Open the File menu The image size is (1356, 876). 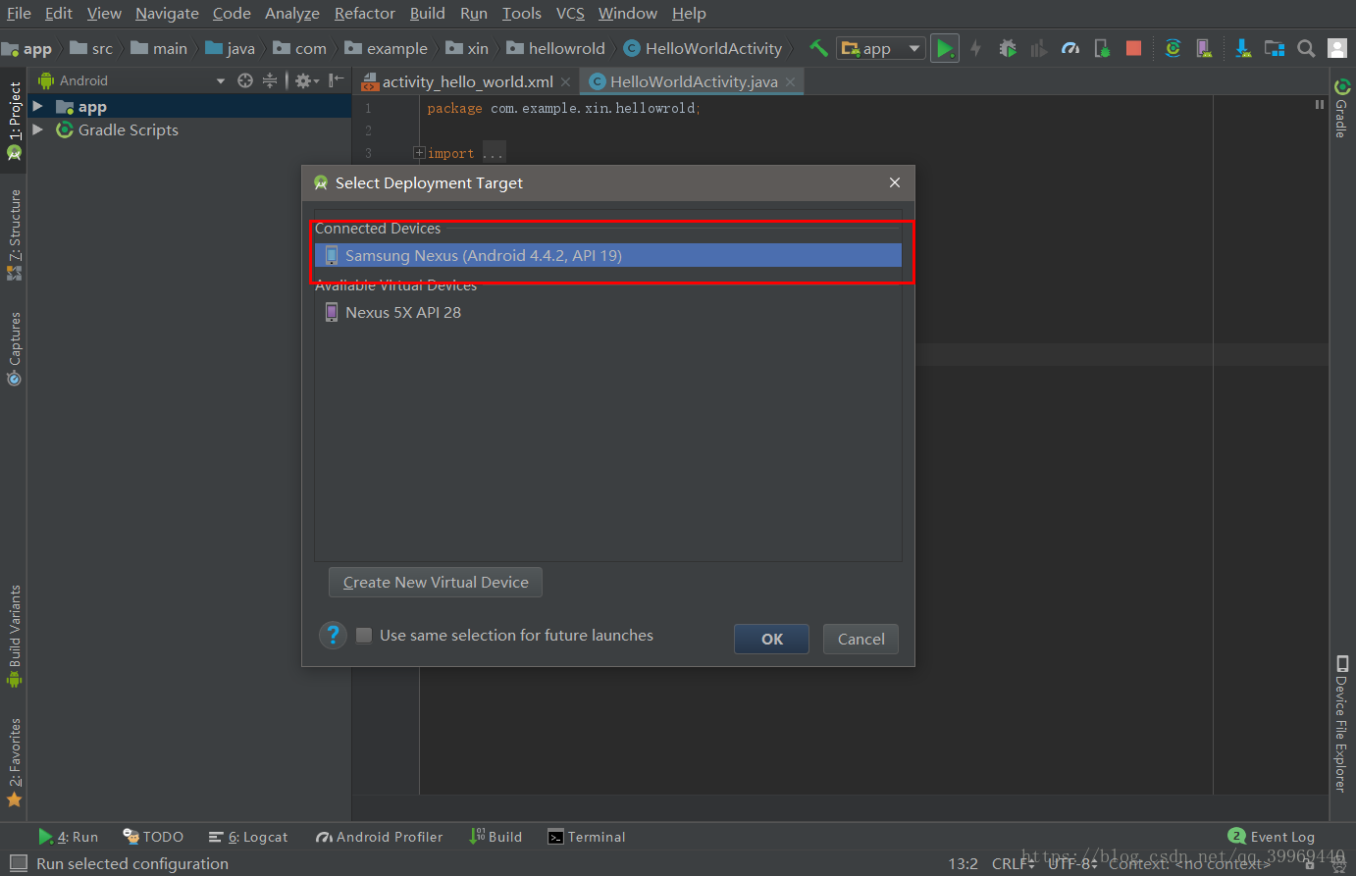pos(19,14)
